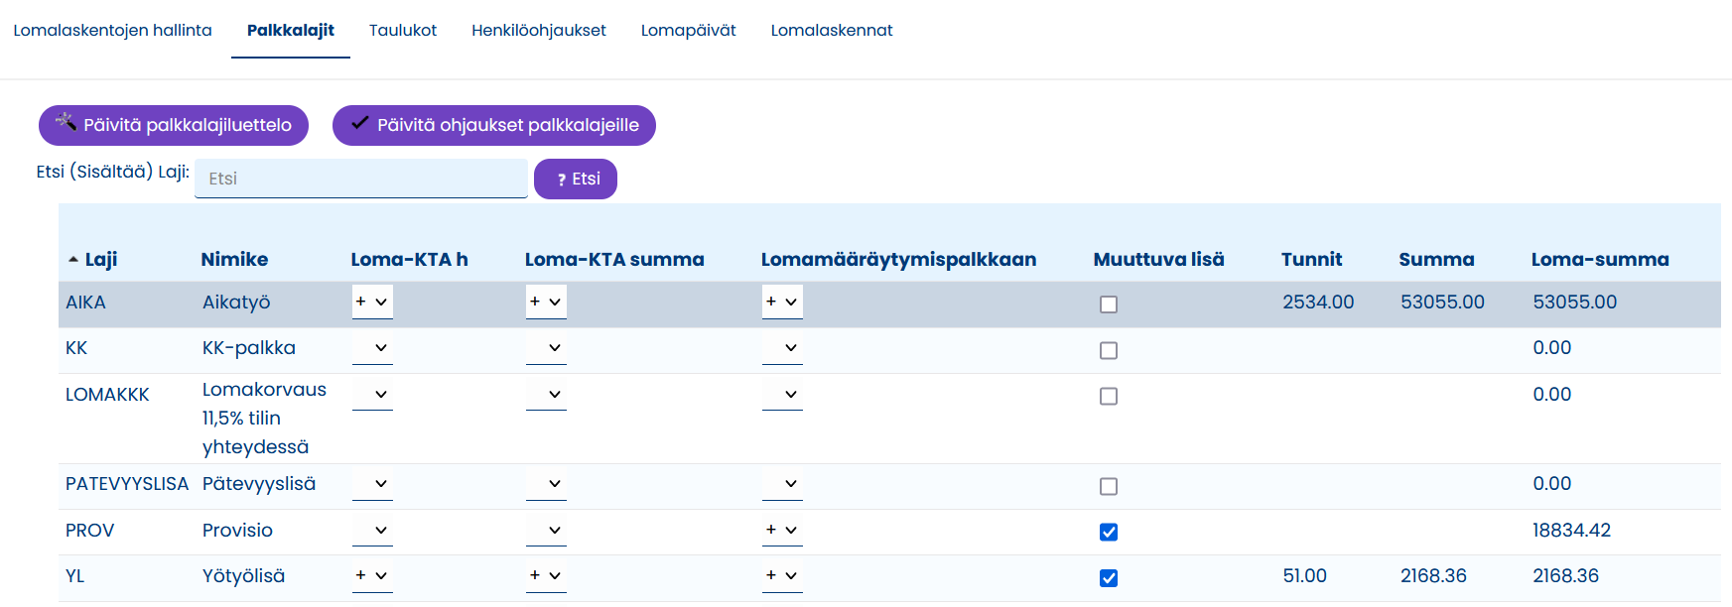
Task: Sort by the Tunnit column header
Action: tap(1311, 259)
